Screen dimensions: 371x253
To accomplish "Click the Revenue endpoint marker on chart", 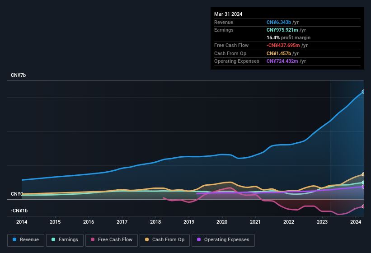I will click(363, 92).
